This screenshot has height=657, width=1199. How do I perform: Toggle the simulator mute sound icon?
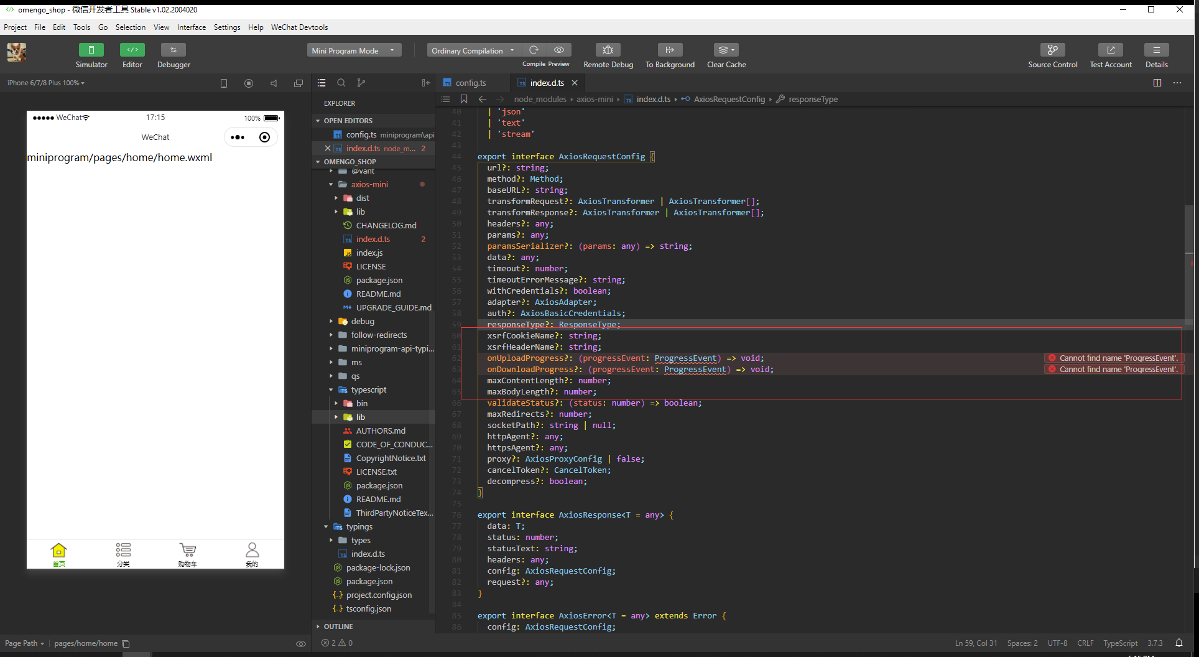[x=274, y=83]
